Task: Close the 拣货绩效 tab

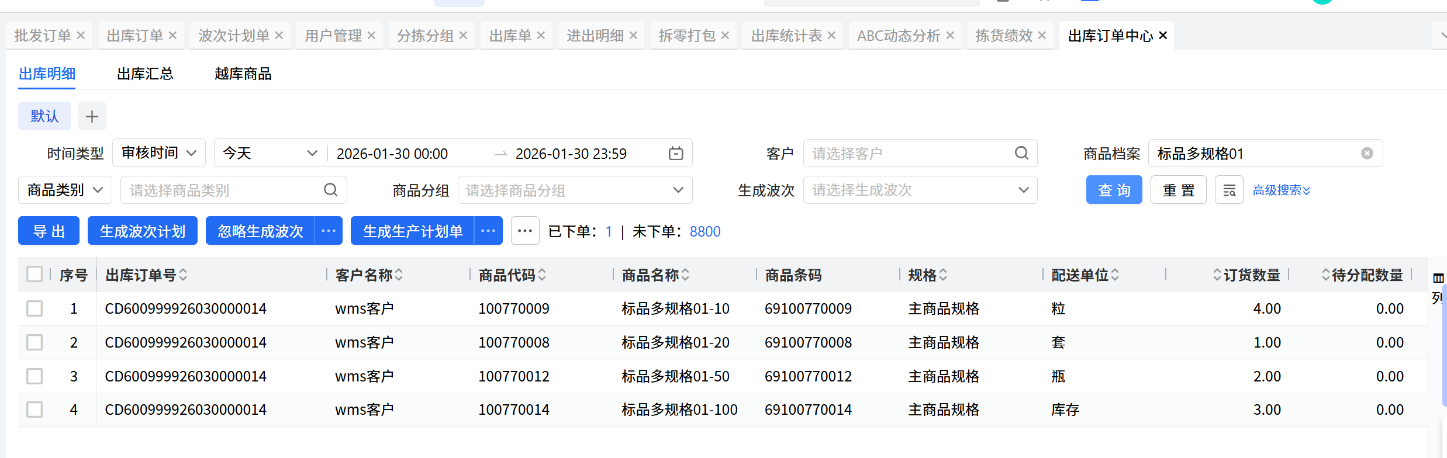Action: click(x=1042, y=36)
